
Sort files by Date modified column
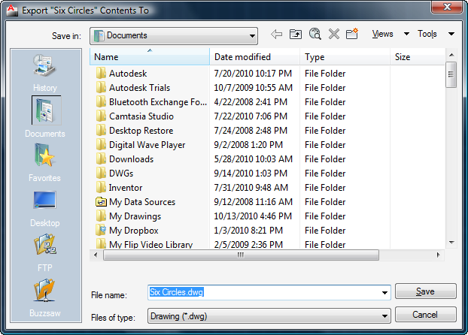(255, 57)
